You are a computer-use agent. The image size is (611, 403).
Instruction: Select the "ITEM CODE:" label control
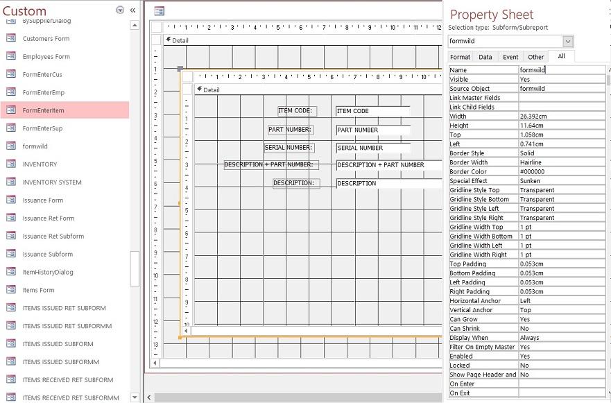[x=297, y=111]
